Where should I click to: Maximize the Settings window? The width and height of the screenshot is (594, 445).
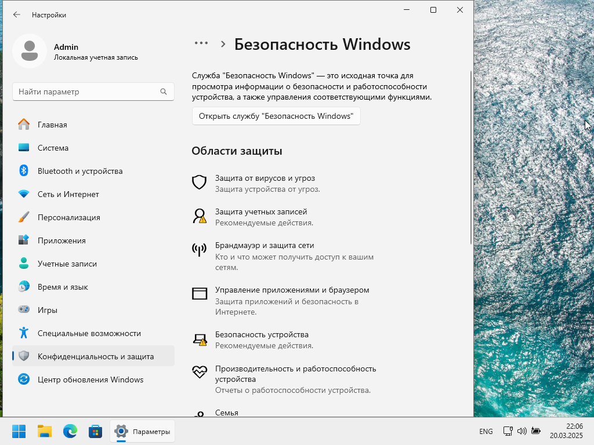[x=433, y=10]
